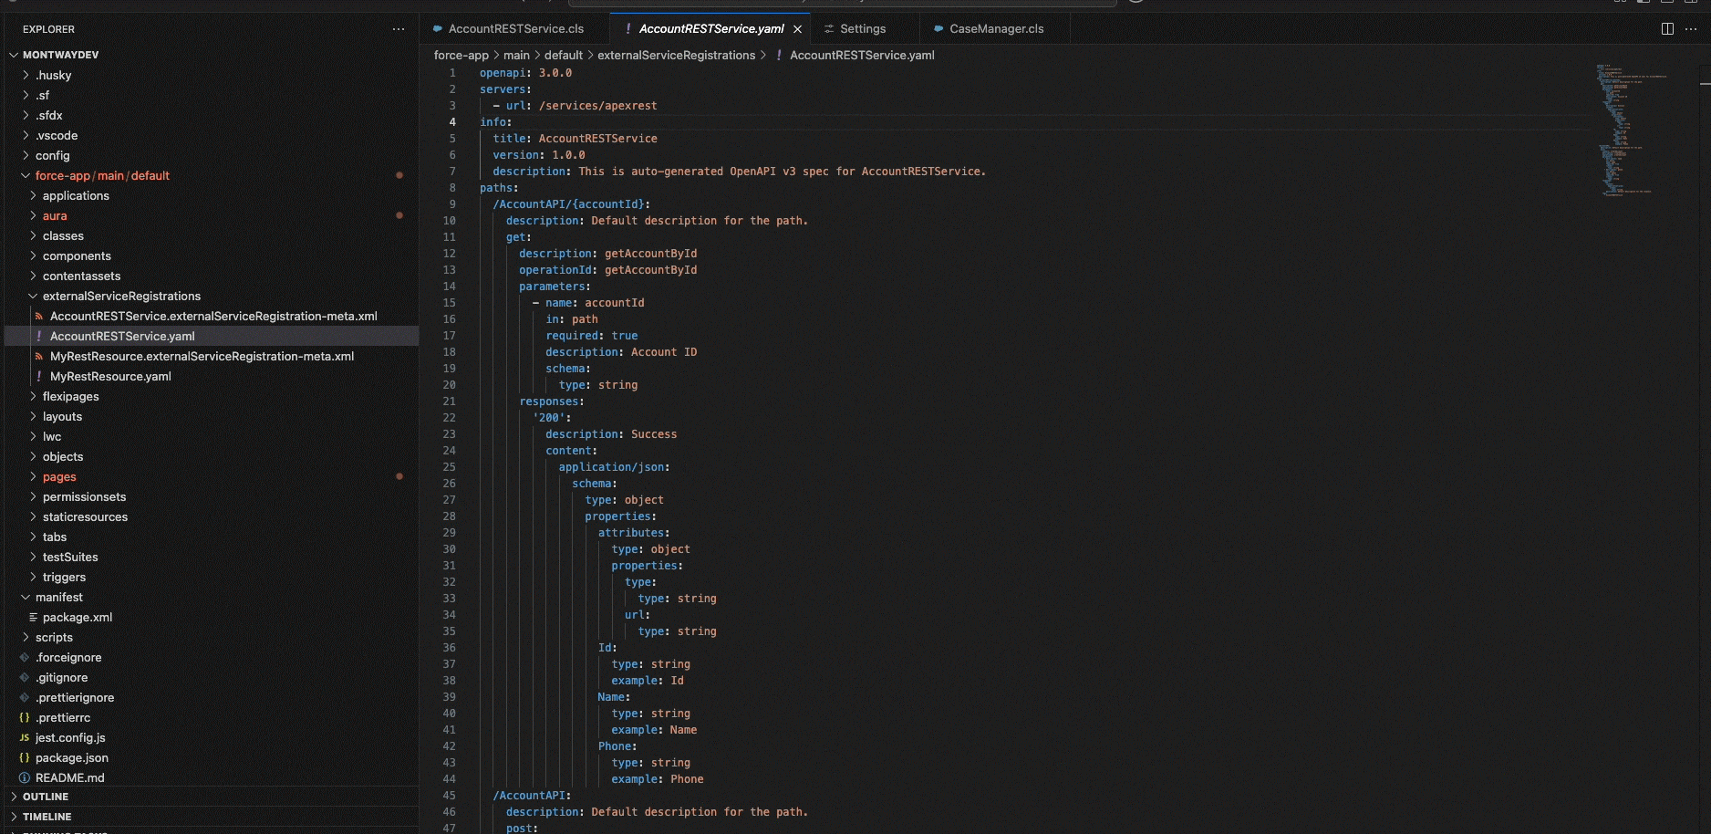Open the Explorer "..." views and more actions
The width and height of the screenshot is (1711, 834).
point(399,28)
